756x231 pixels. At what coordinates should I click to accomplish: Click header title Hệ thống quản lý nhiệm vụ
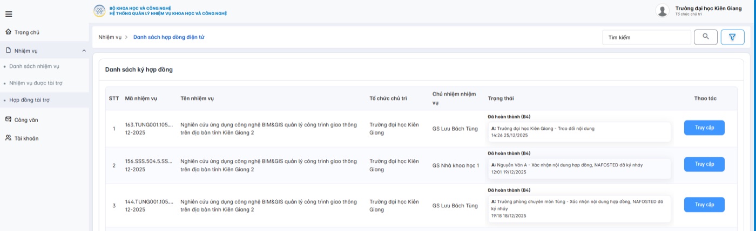(168, 13)
